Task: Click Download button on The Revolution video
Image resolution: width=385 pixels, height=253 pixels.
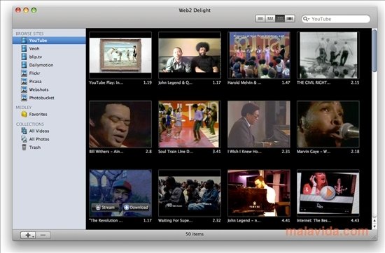Action: click(x=136, y=208)
